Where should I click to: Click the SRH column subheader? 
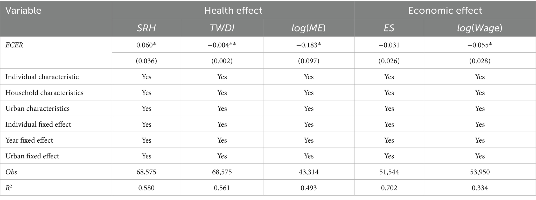point(146,28)
